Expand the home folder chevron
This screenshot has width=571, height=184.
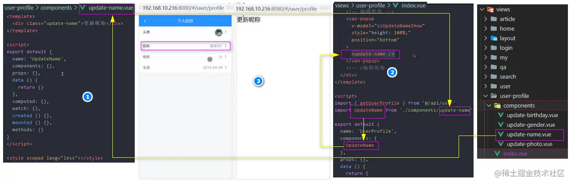click(486, 29)
